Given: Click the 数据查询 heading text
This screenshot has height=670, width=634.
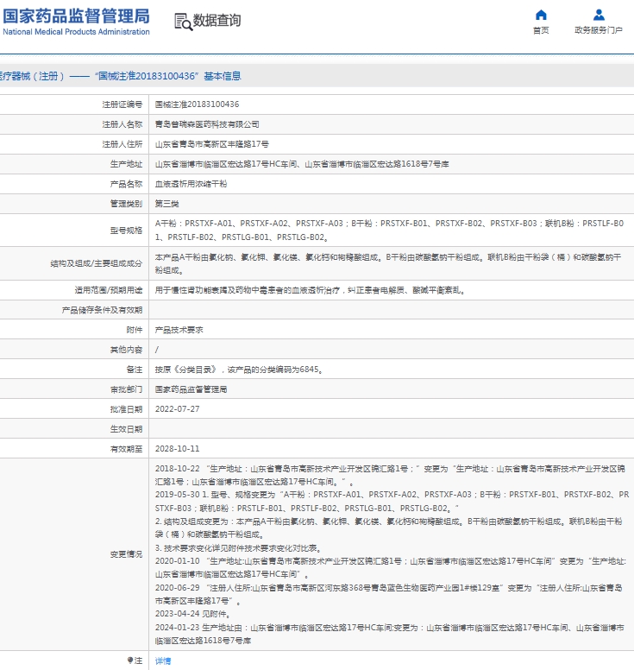Looking at the screenshot, I should click(217, 20).
